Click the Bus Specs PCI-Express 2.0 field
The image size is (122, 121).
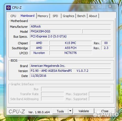click(x=70, y=36)
